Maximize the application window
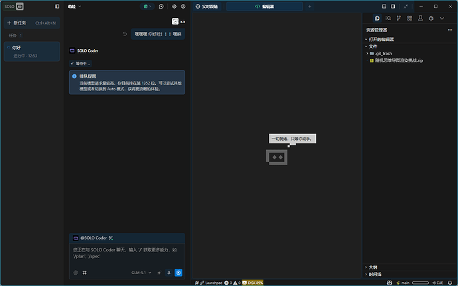The height and width of the screenshot is (286, 458). [435, 7]
